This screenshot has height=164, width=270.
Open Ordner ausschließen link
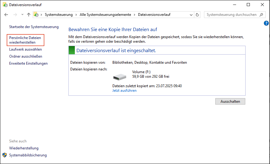coord(26,56)
